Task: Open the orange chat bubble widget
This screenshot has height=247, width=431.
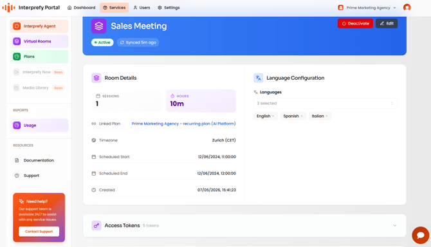Action: click(x=420, y=235)
